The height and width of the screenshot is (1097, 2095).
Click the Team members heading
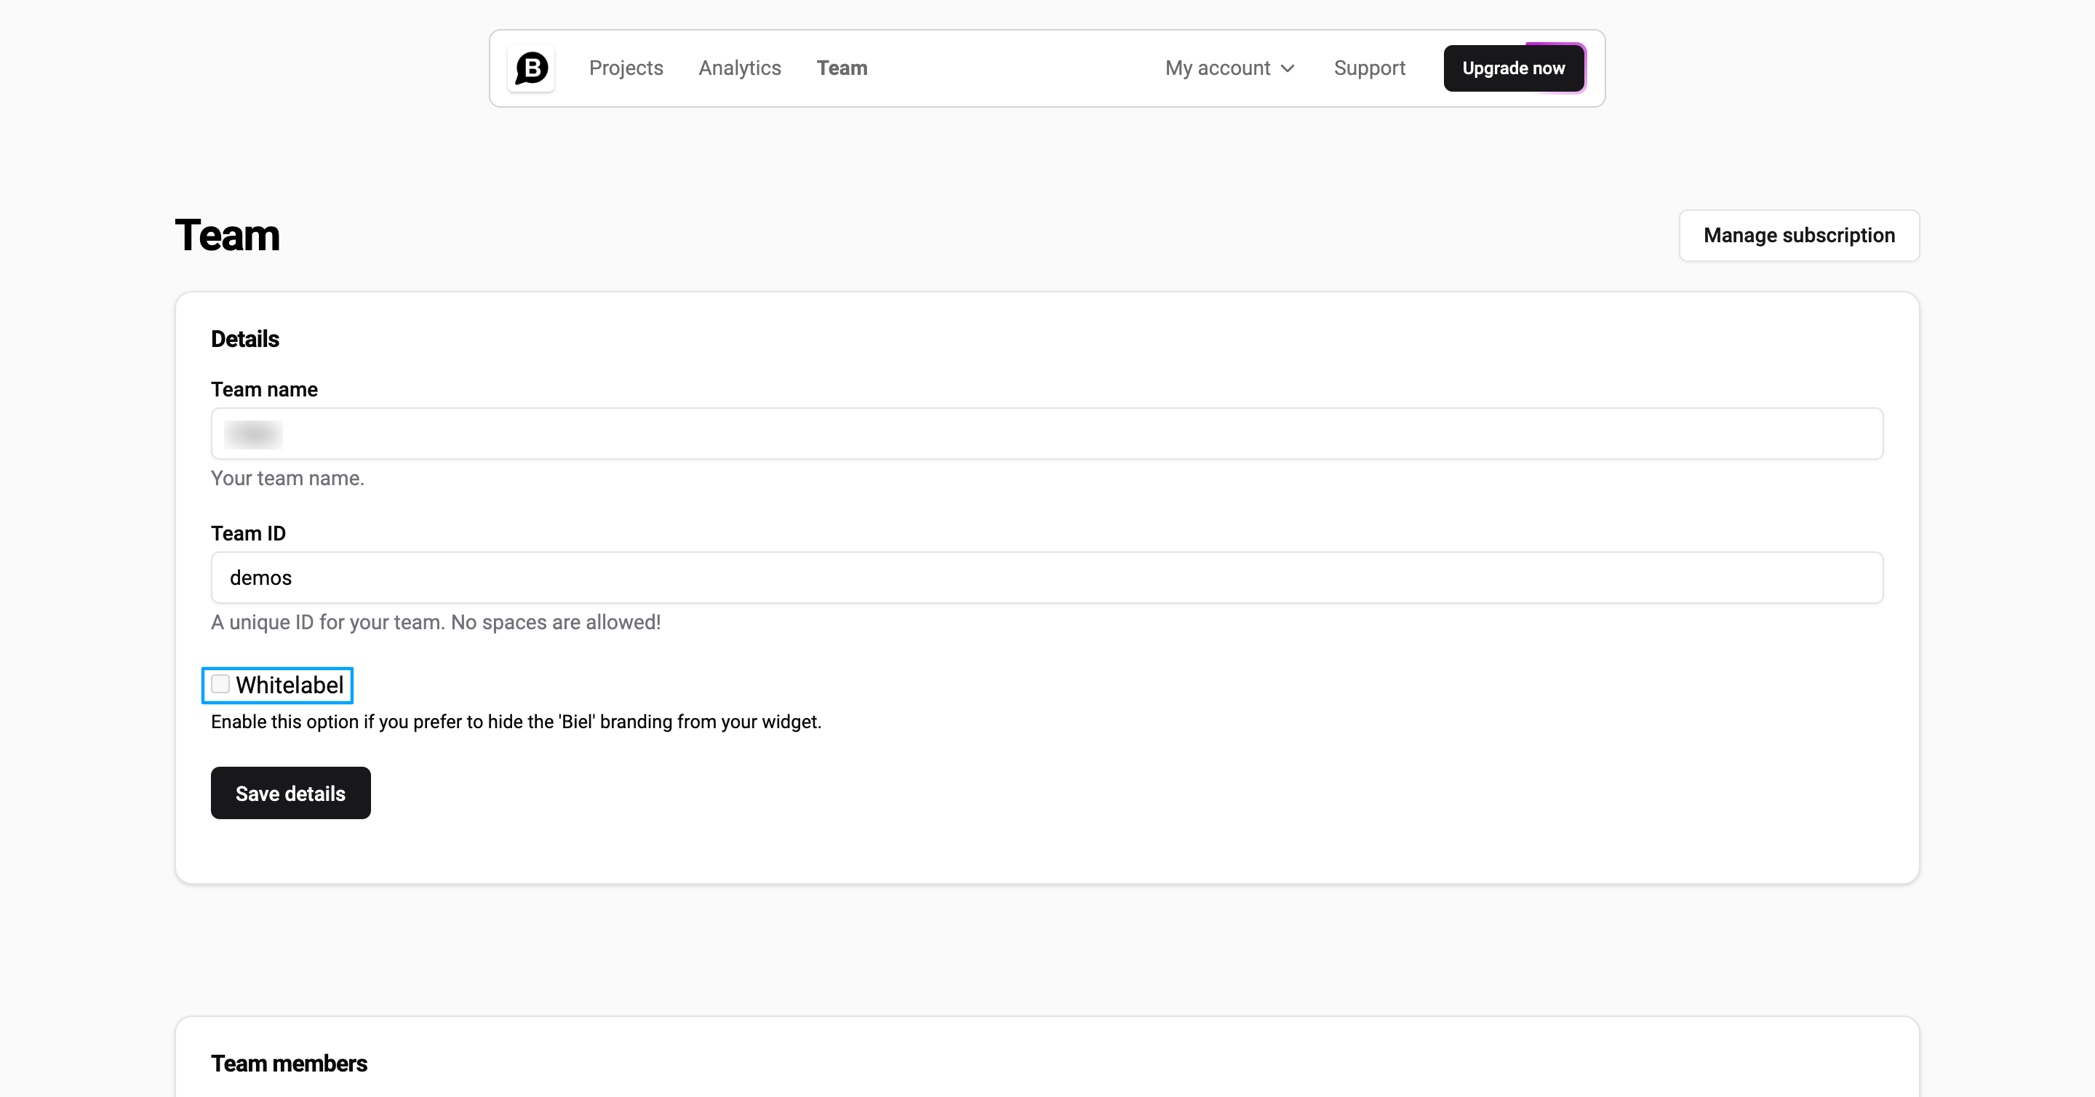[x=289, y=1064]
